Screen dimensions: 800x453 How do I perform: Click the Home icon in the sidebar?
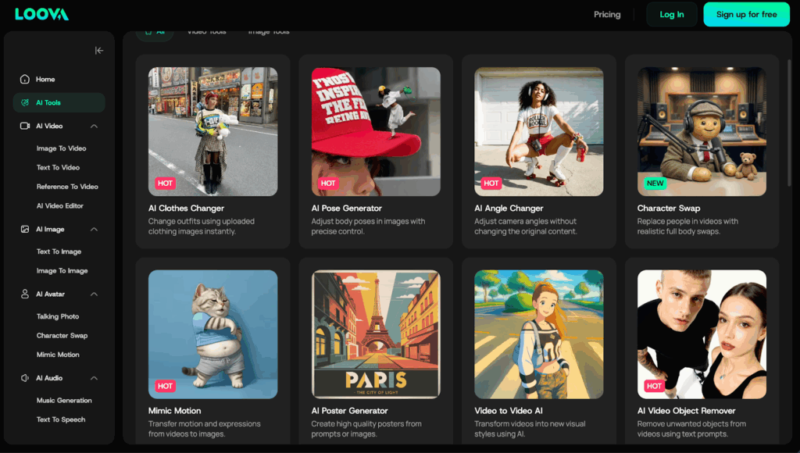point(25,80)
